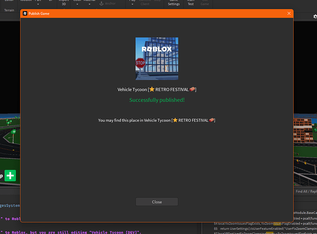The width and height of the screenshot is (317, 234).
Task: Click the game title text below the thumbnail
Action: 157,89
